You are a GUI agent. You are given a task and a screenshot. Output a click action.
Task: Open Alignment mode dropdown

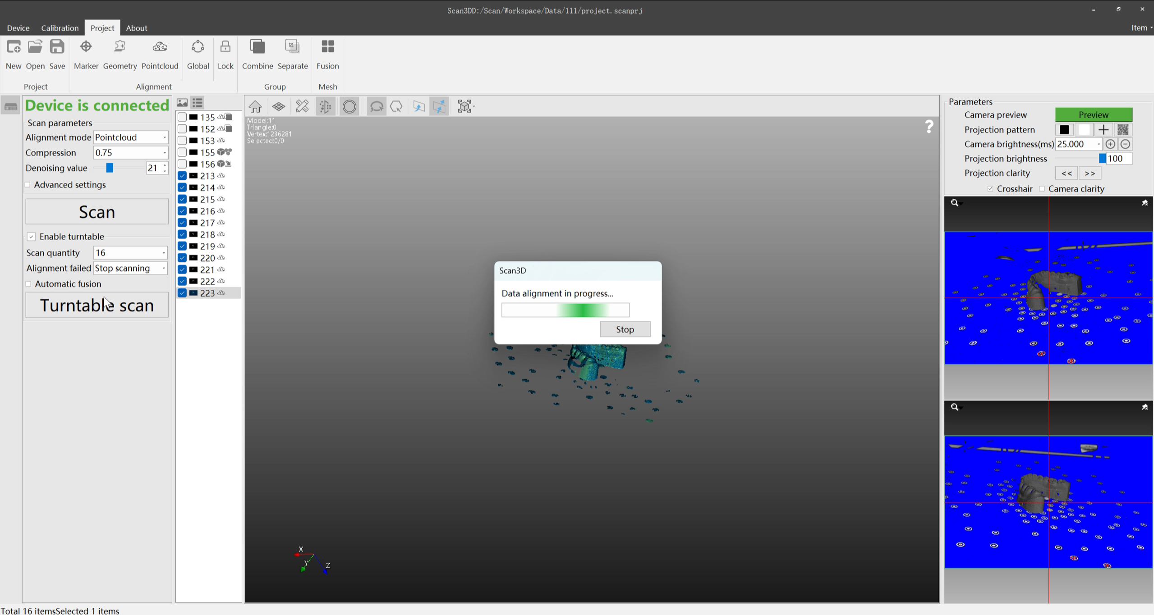[131, 137]
